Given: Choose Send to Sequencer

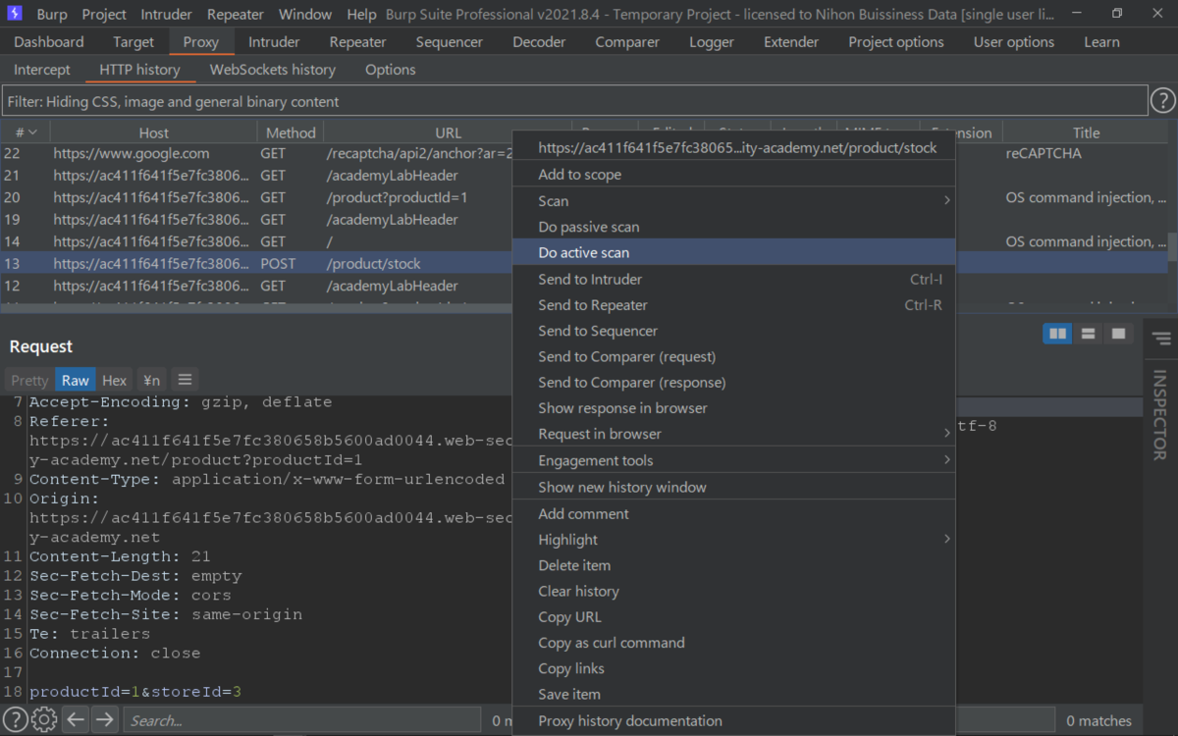Looking at the screenshot, I should pyautogui.click(x=734, y=331).
